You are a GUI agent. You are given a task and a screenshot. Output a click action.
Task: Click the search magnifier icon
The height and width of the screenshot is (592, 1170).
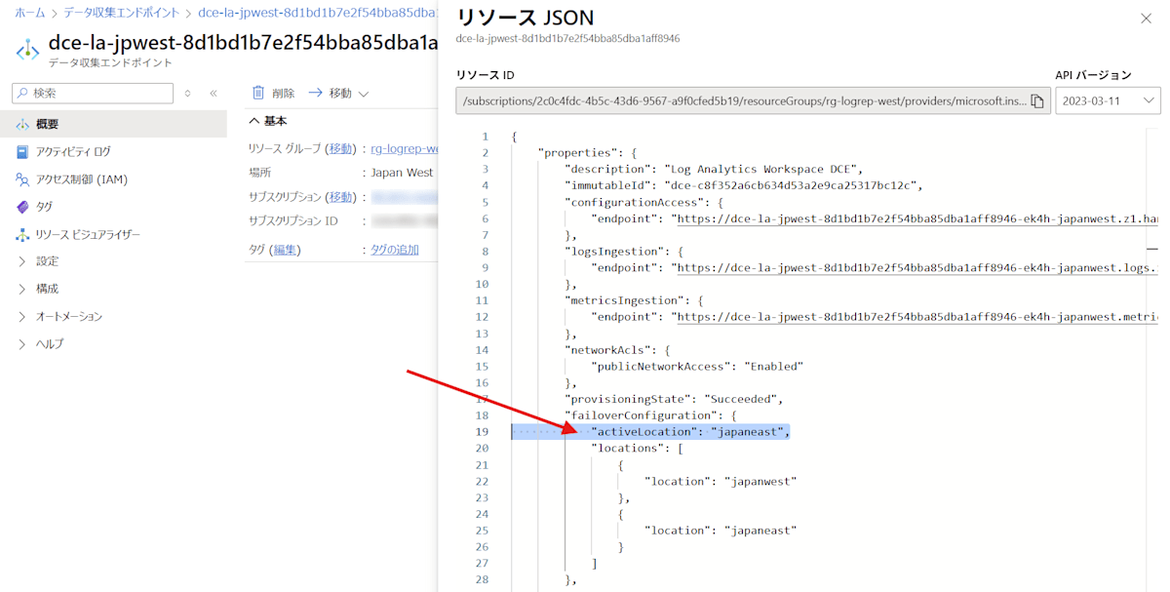[x=22, y=94]
